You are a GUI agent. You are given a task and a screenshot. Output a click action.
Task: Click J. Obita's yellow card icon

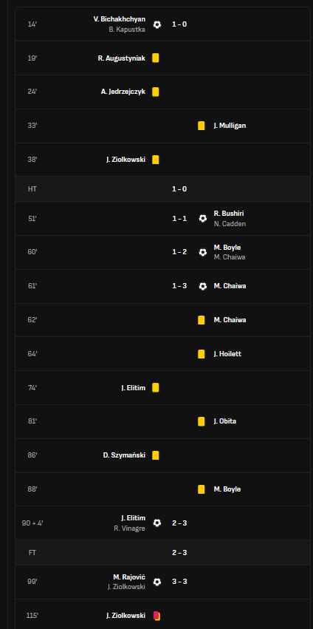click(x=202, y=421)
